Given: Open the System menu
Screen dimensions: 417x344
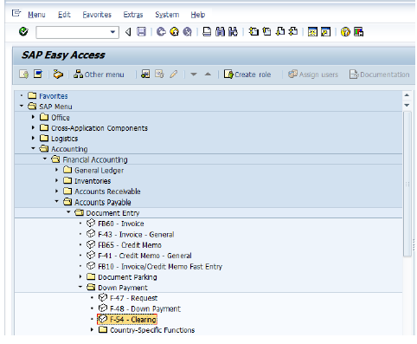Looking at the screenshot, I should click(167, 15).
